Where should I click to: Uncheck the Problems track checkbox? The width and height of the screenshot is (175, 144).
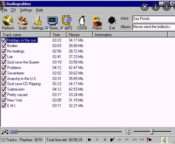(x=4, y=67)
